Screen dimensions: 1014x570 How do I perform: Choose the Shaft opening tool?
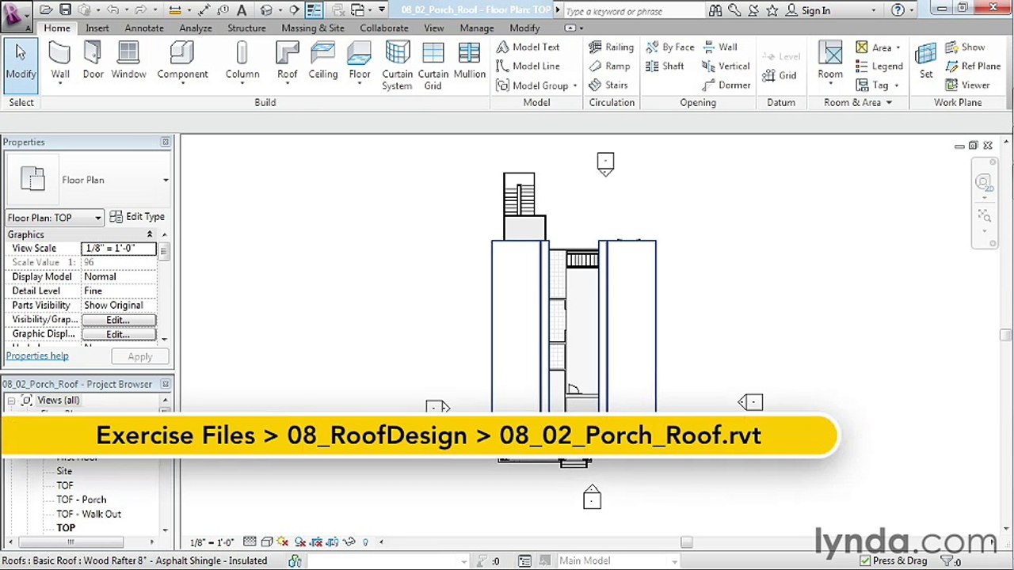[x=665, y=66]
